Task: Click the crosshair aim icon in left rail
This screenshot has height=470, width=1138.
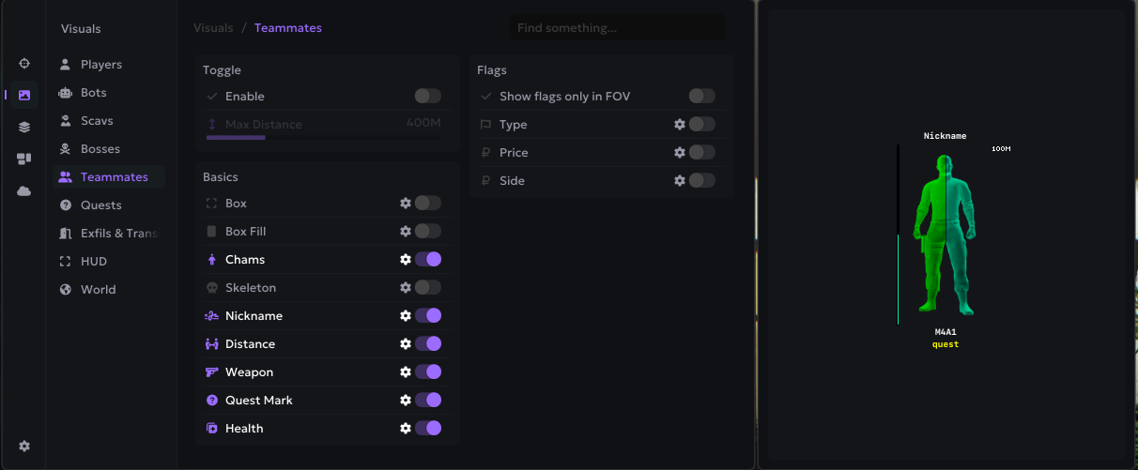Action: 24,64
